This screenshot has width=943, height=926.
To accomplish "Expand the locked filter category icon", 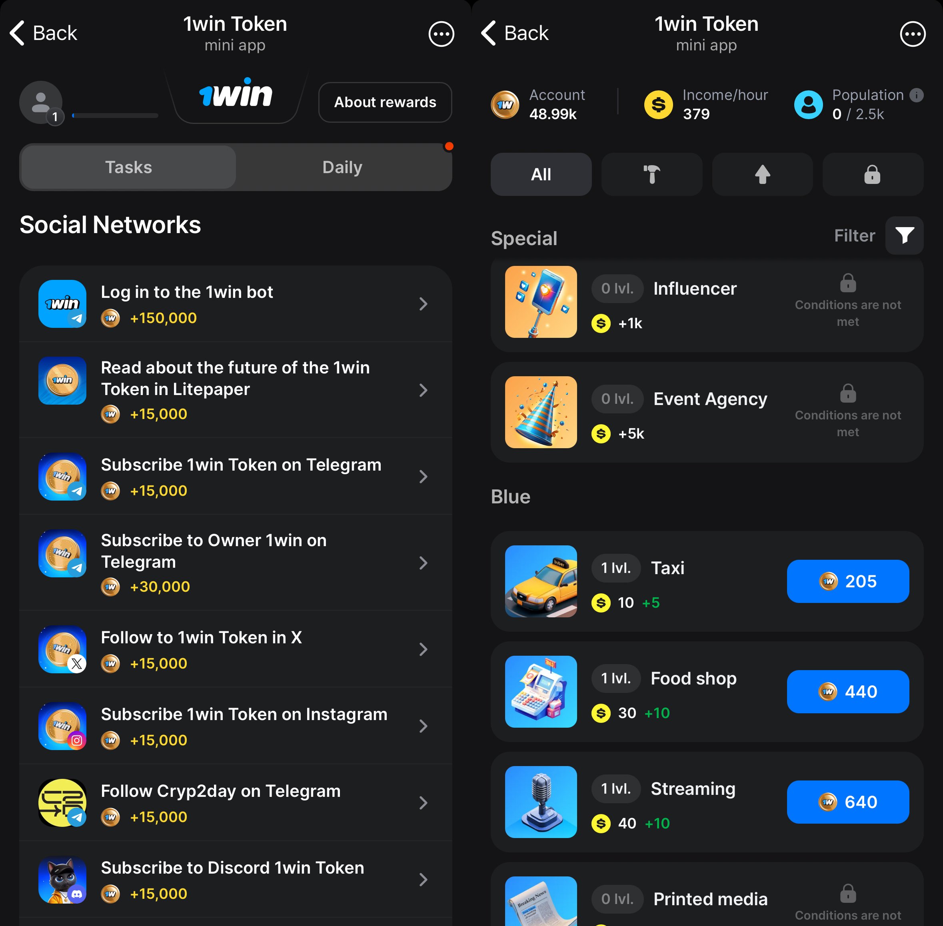I will point(872,176).
